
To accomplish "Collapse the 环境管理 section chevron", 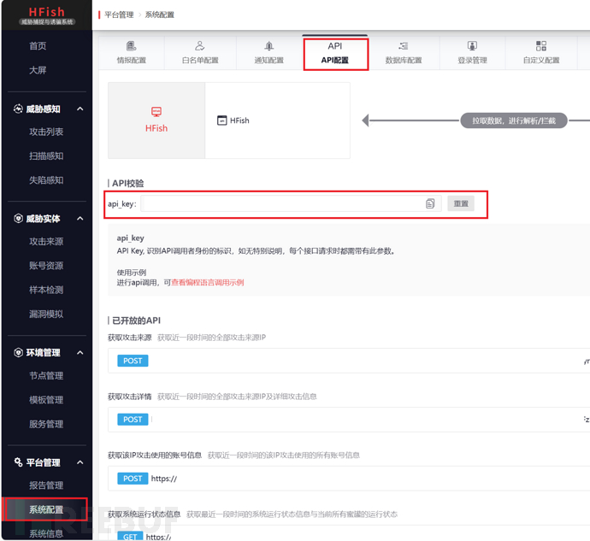I will point(80,352).
